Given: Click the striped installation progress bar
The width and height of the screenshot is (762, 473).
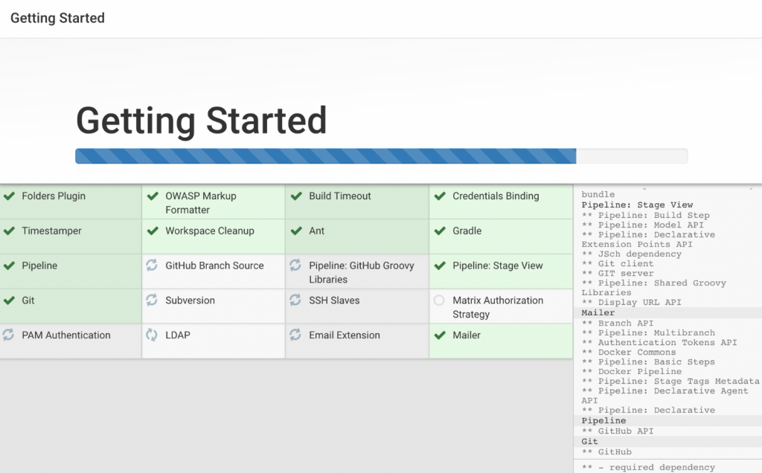Looking at the screenshot, I should (x=381, y=156).
